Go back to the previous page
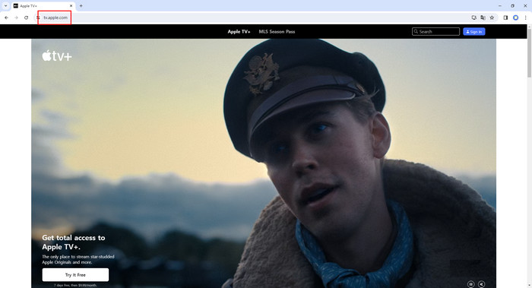This screenshot has height=288, width=532. [x=6, y=17]
